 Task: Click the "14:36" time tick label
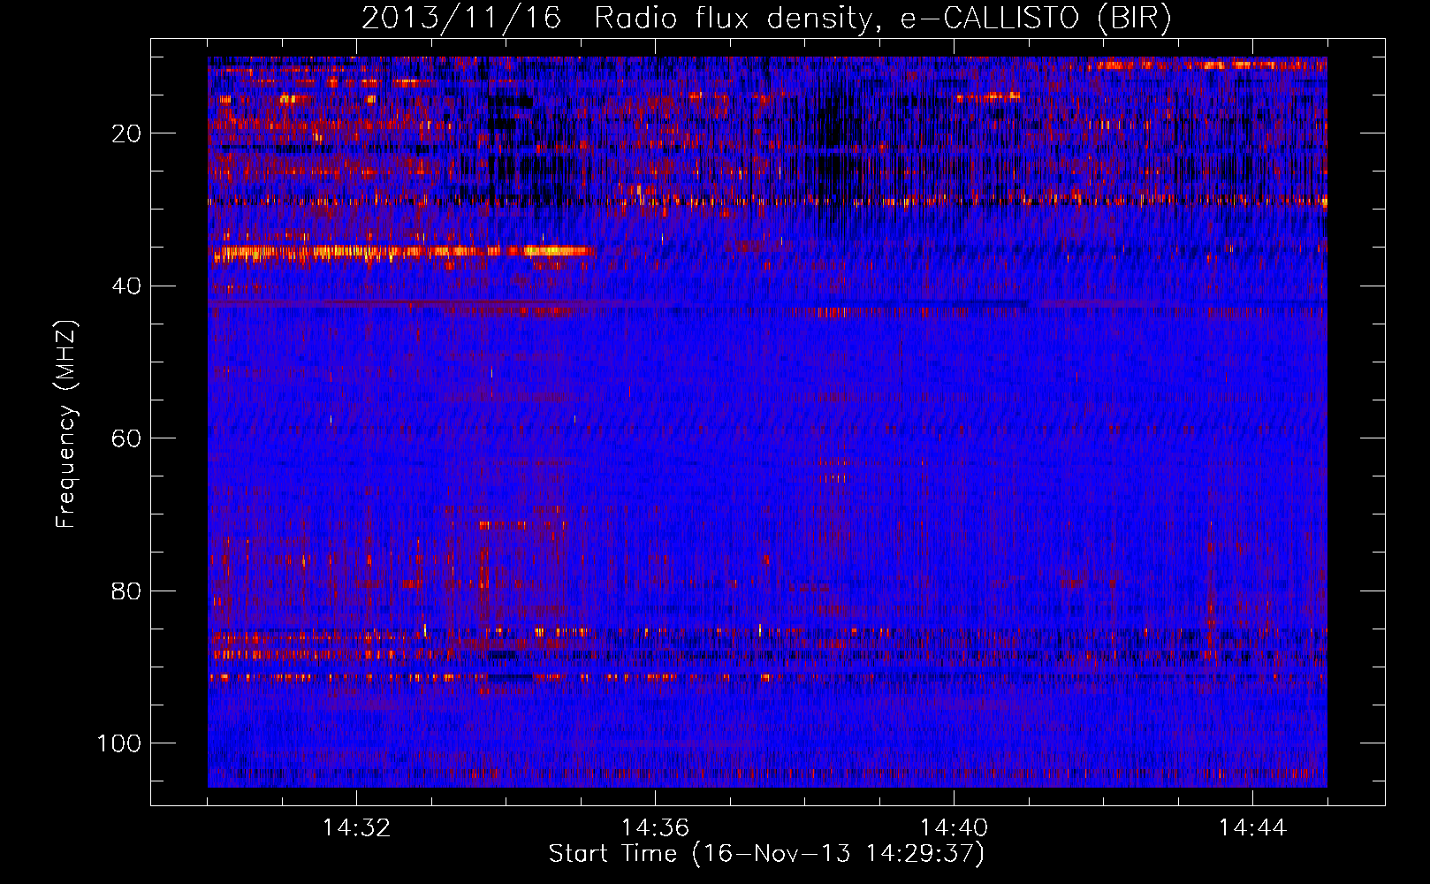(655, 828)
